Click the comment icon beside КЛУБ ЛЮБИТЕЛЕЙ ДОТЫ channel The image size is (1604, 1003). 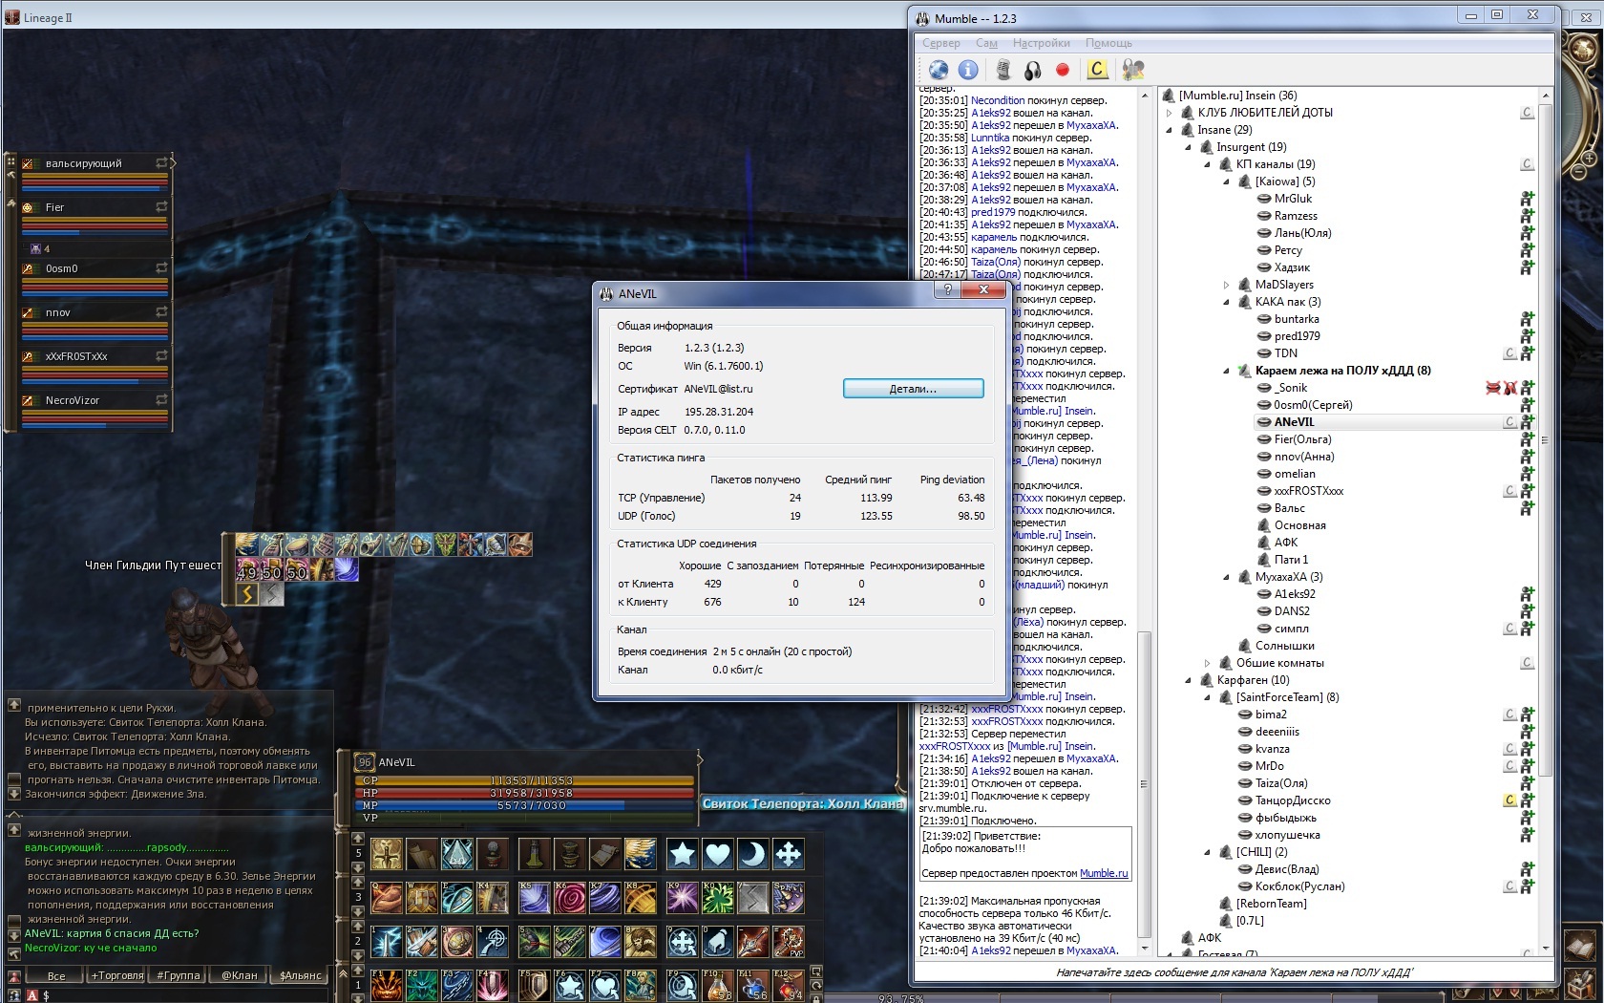pyautogui.click(x=1527, y=113)
